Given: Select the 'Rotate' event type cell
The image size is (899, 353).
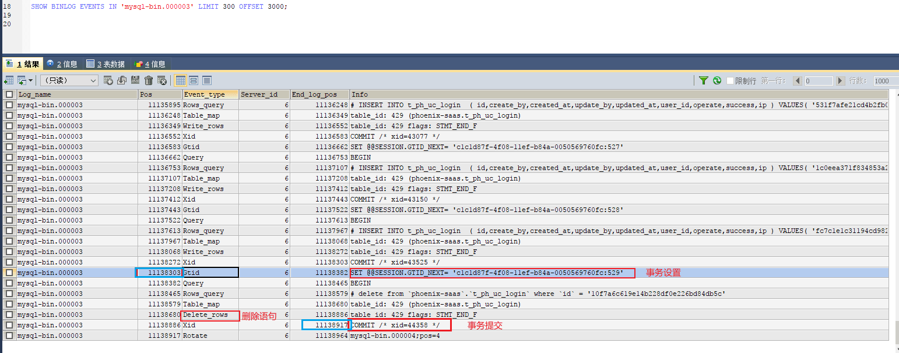Looking at the screenshot, I should 210,336.
